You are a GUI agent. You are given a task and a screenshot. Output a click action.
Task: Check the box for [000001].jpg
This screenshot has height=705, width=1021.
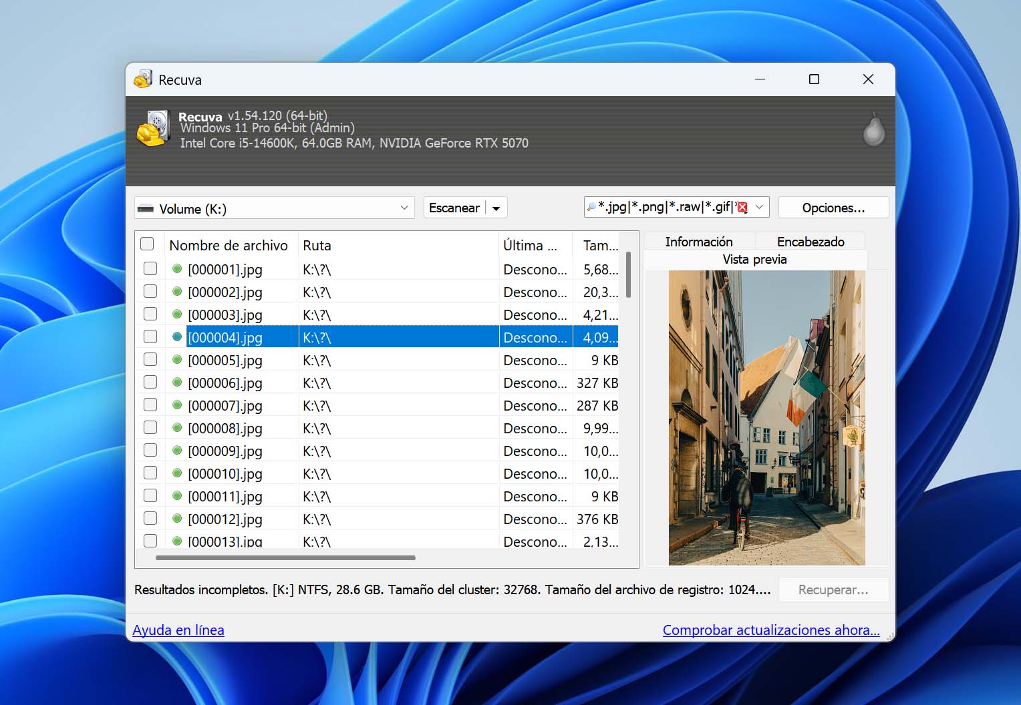click(x=150, y=268)
